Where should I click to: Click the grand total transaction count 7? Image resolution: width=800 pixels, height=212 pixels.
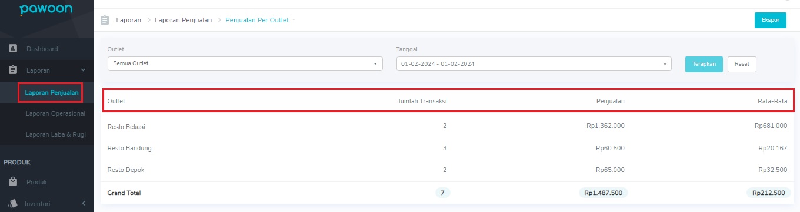443,193
